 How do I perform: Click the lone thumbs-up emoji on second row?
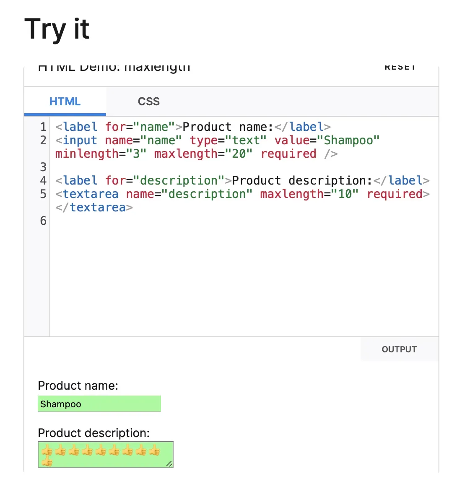[x=47, y=462]
